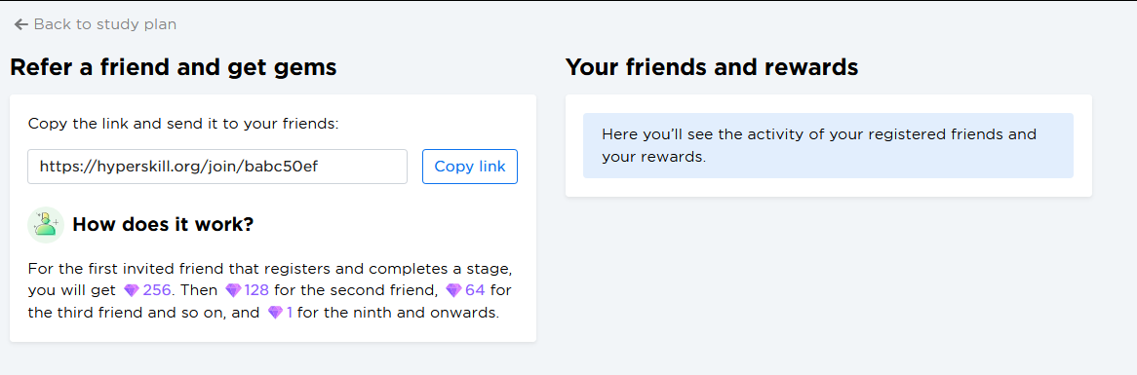1137x375 pixels.
Task: Click the gem icon beside 128
Action: tap(233, 291)
